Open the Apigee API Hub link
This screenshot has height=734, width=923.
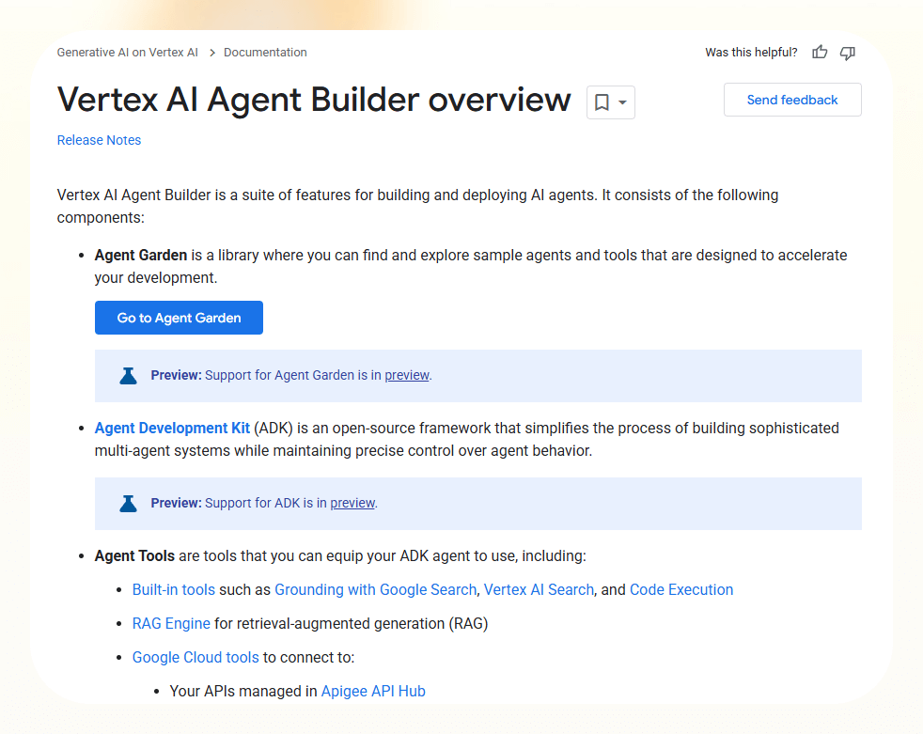[373, 691]
